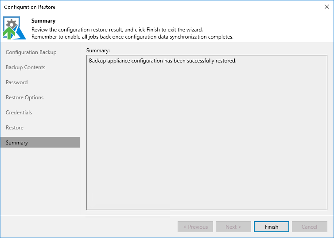Switch to the Restore Options step
Image resolution: width=334 pixels, height=238 pixels.
25,98
